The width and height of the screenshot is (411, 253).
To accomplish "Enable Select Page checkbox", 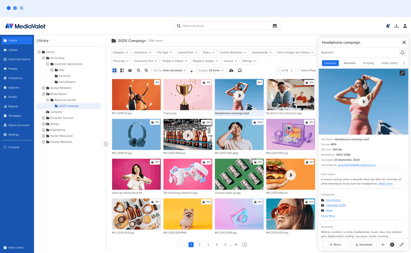I will (298, 69).
